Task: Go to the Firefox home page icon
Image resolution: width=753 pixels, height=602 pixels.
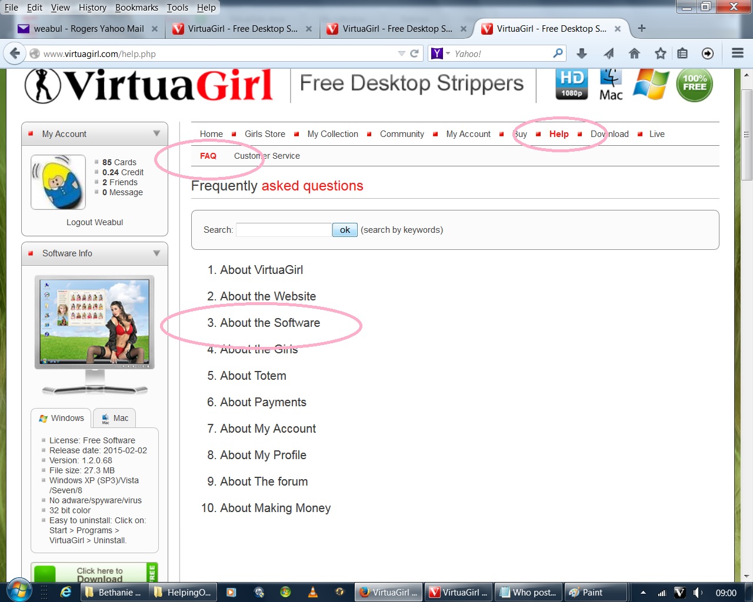Action: point(634,53)
